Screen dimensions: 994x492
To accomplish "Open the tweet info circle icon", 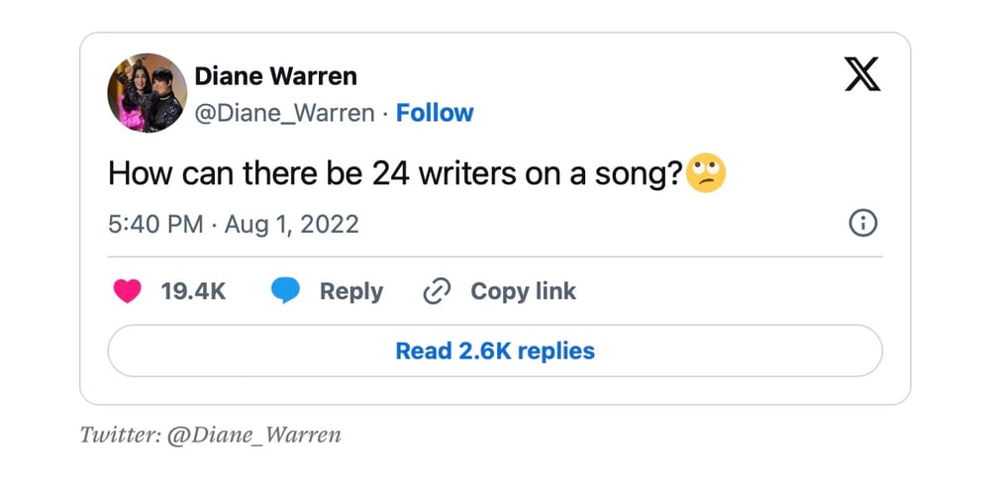I will [863, 224].
